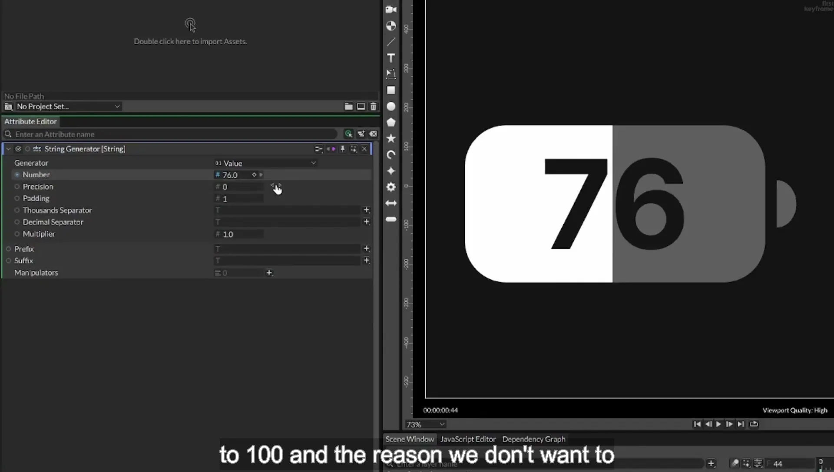Click the clear search icon in Attribute Editor
The image size is (834, 472).
(x=373, y=134)
